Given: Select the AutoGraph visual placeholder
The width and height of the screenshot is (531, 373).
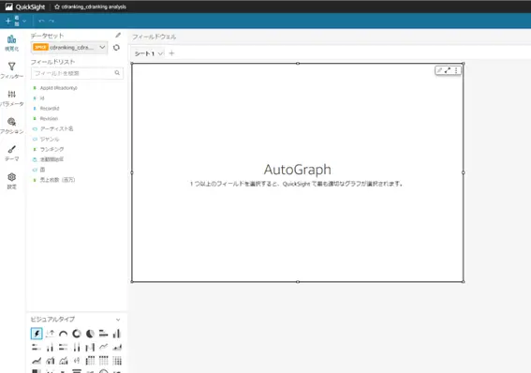Looking at the screenshot, I should [x=298, y=172].
